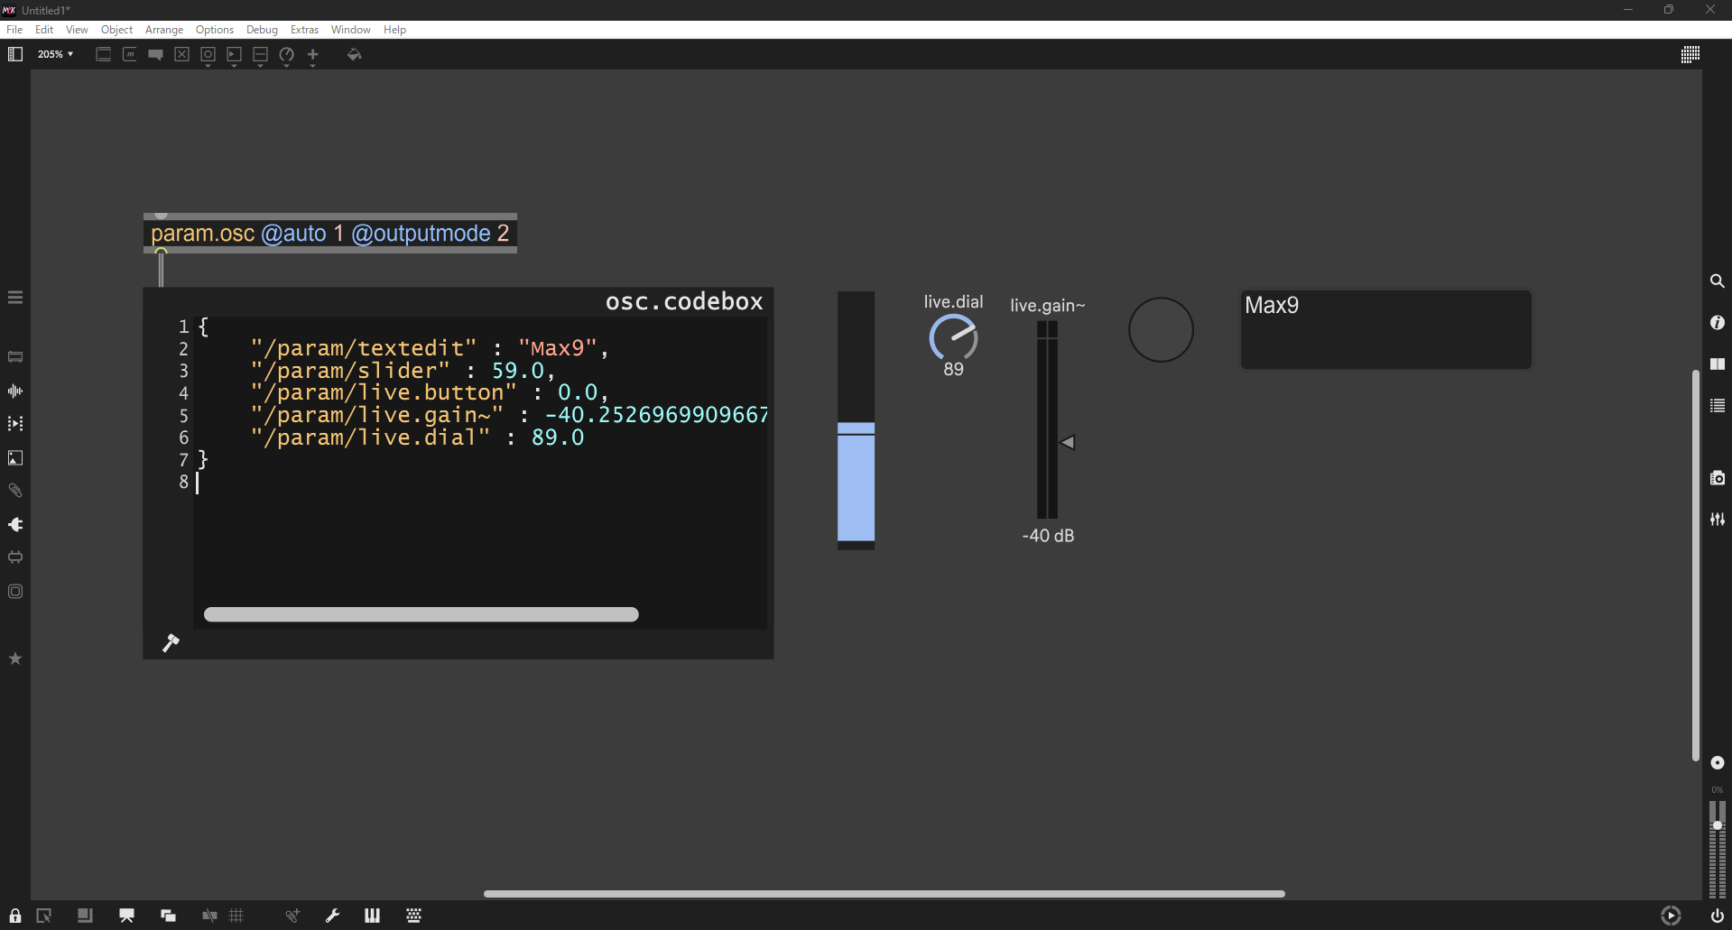Expand the button objects palette in top toolbar
The image size is (1732, 930).
(208, 55)
